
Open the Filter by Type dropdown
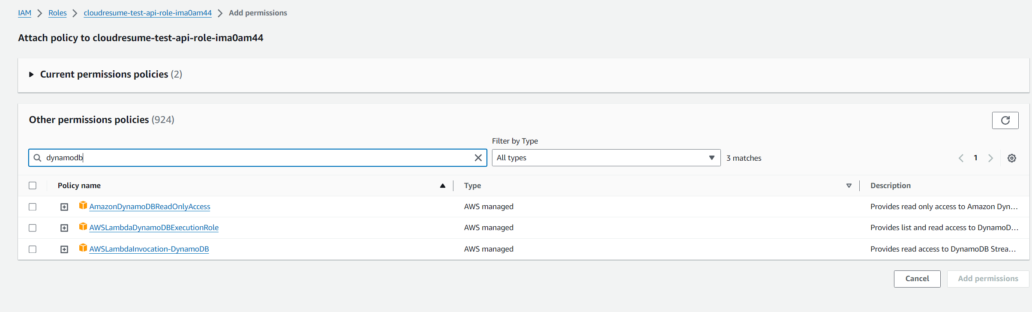[x=606, y=158]
